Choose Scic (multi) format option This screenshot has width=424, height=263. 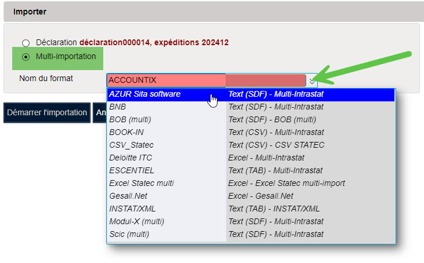tap(251, 235)
